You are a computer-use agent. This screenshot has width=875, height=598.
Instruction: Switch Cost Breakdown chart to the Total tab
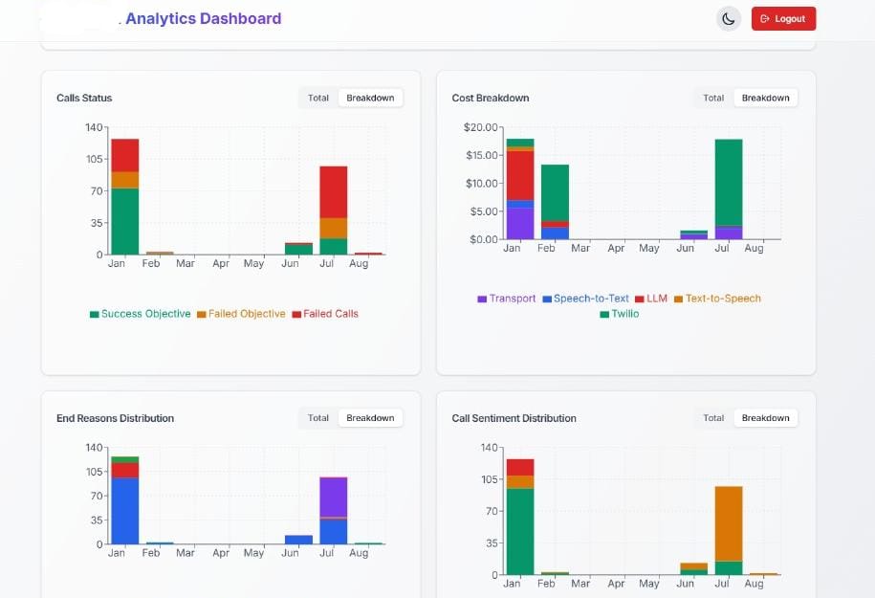click(713, 97)
